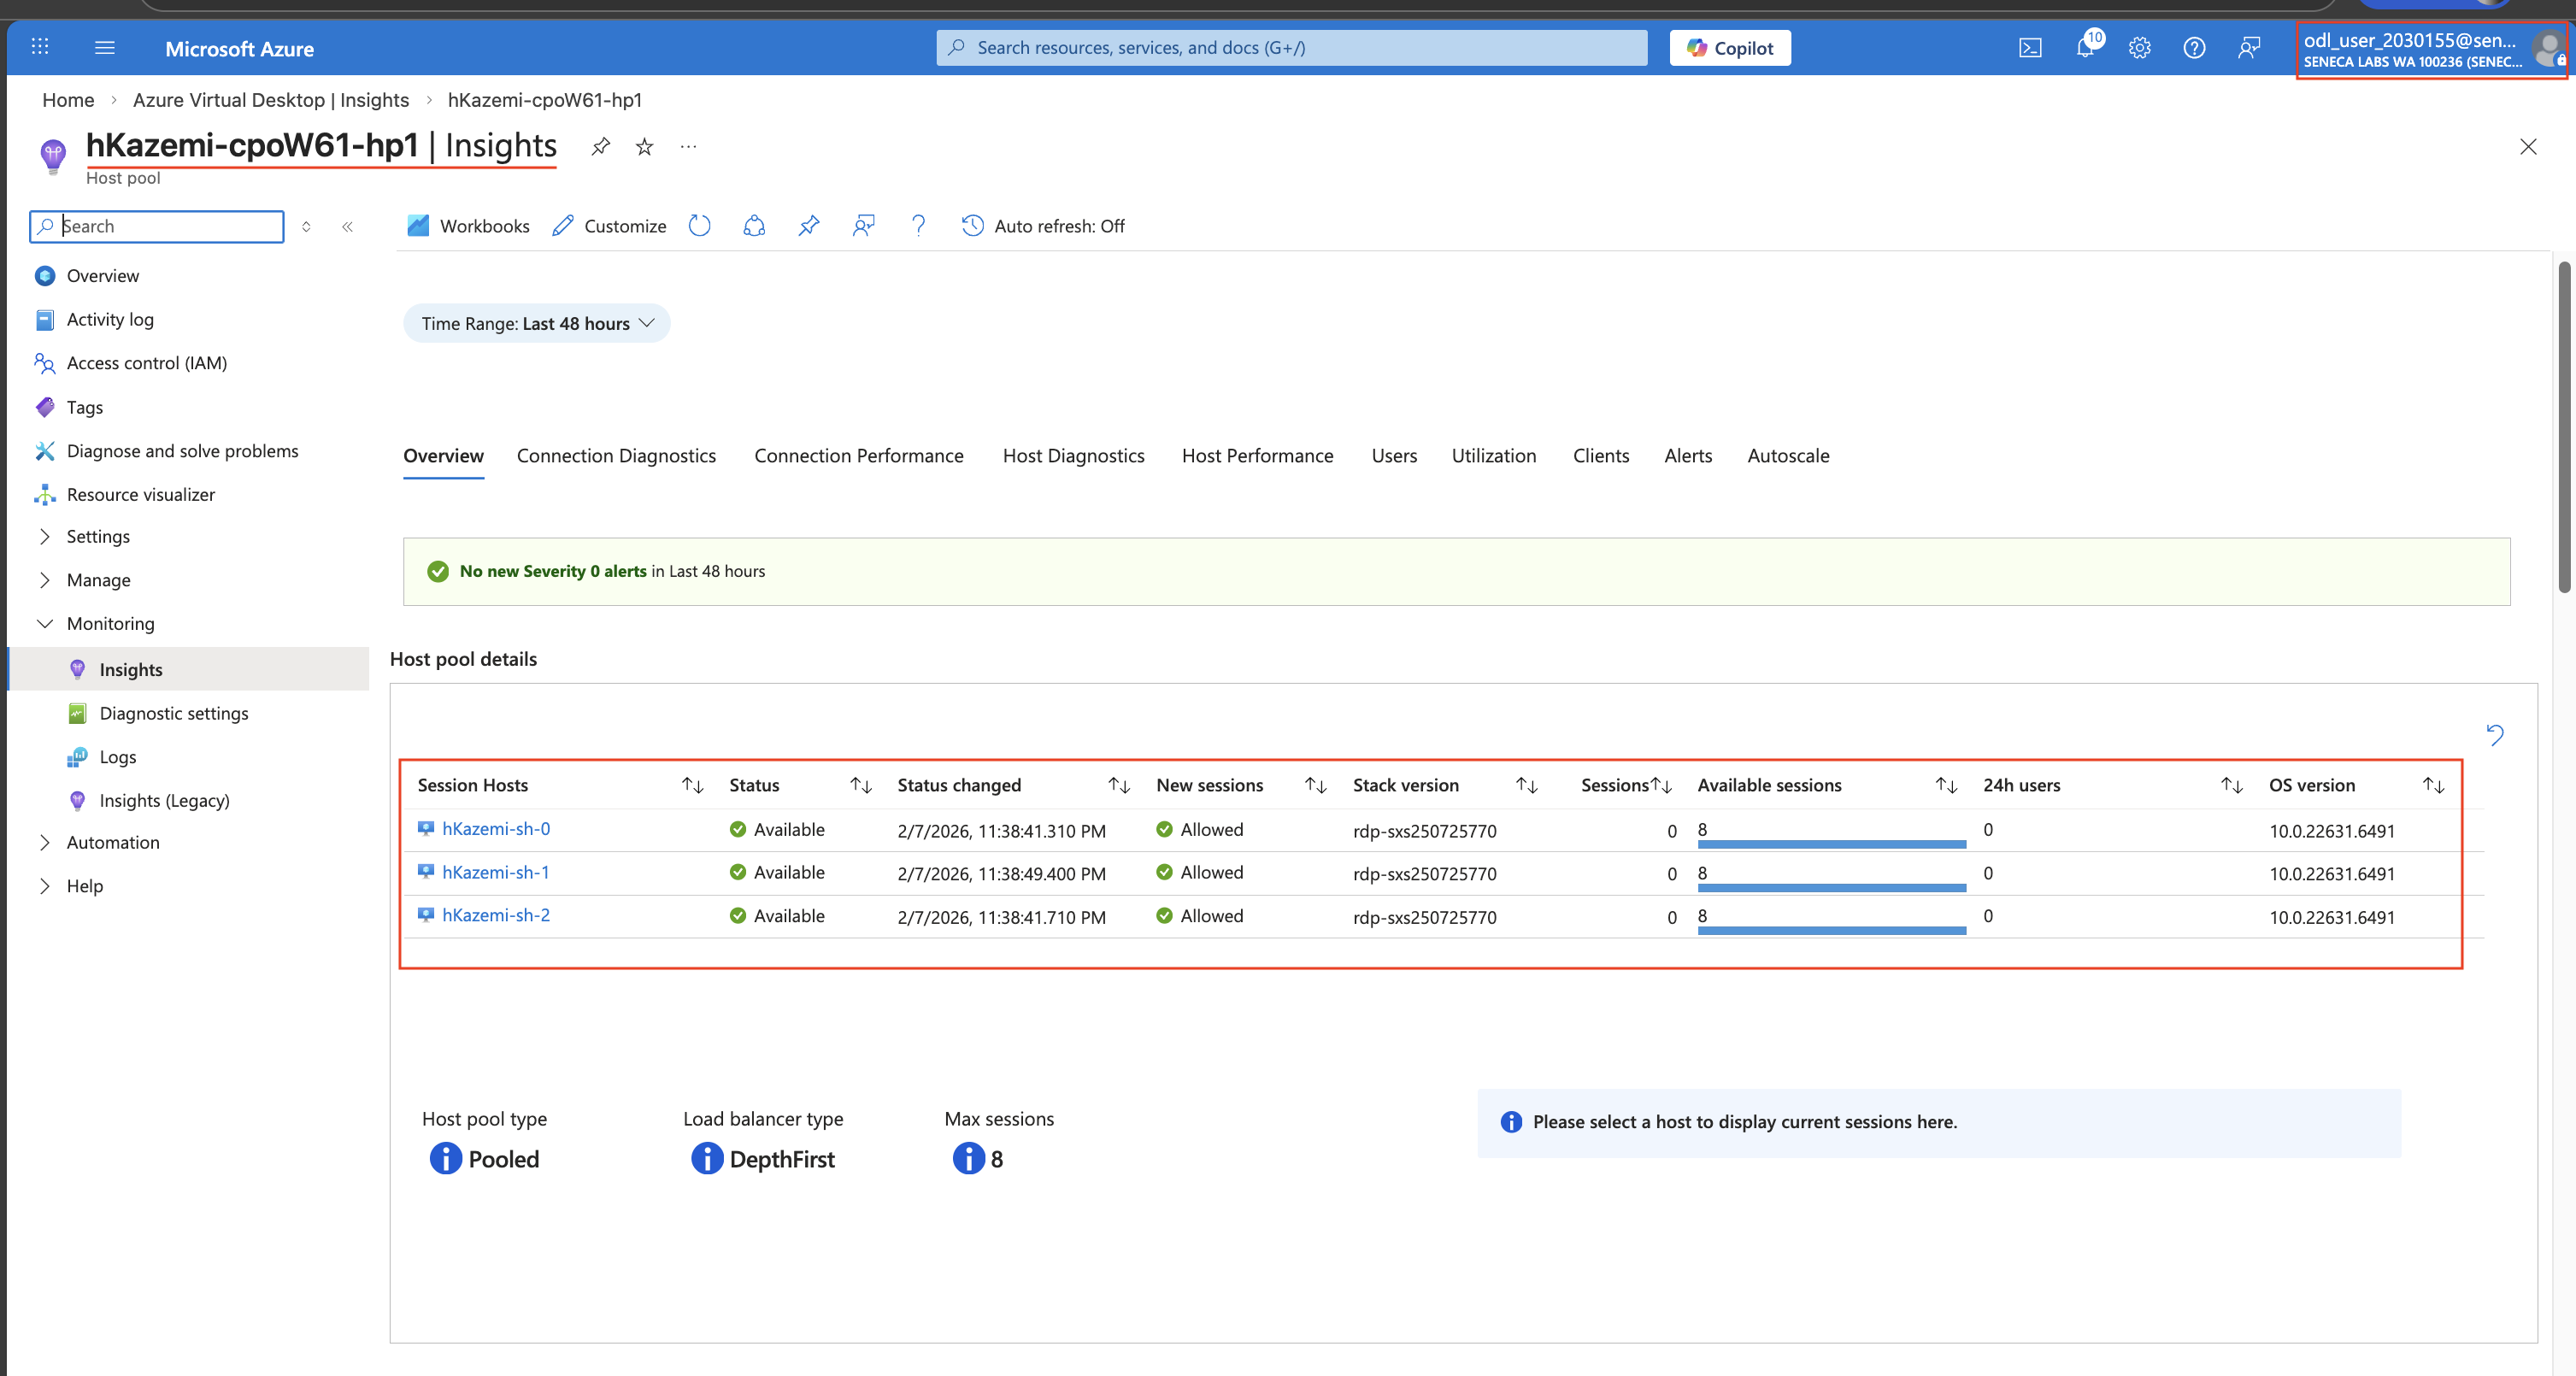Select the Users tab
This screenshot has width=2576, height=1376.
click(x=1394, y=456)
